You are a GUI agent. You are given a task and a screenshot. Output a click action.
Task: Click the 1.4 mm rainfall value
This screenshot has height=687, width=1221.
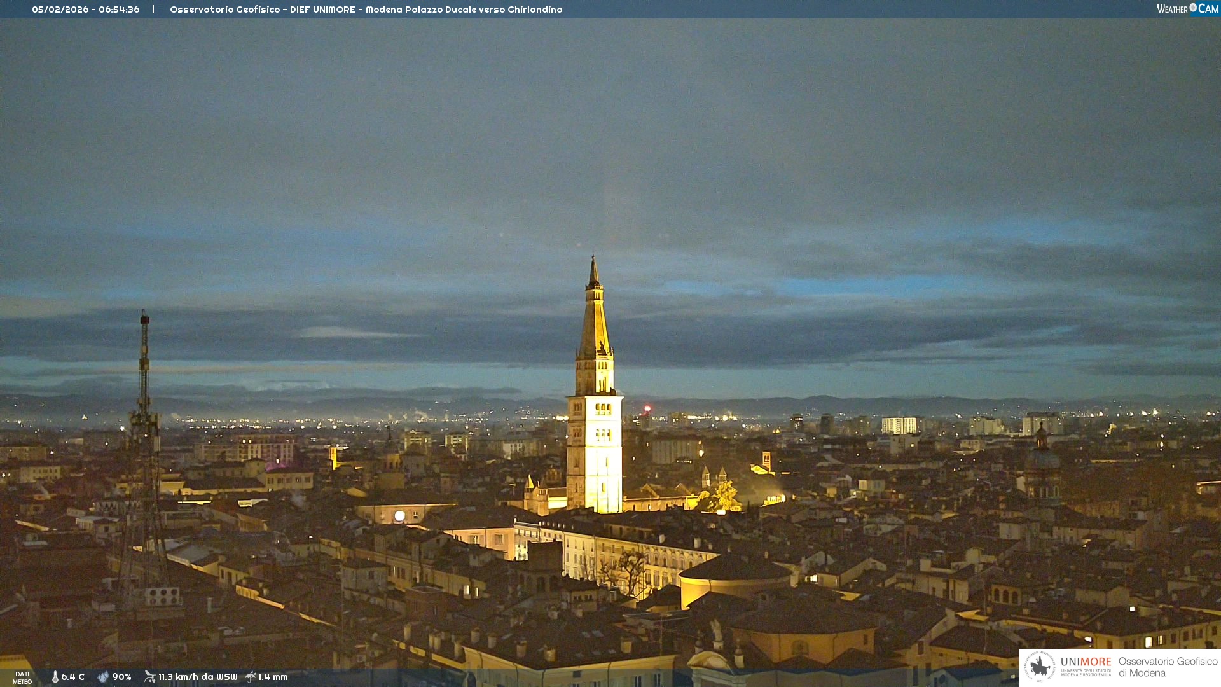273,677
